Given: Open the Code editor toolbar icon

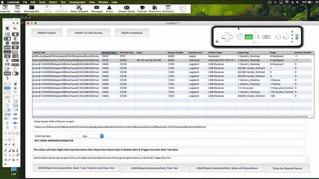Looking at the screenshot, I should pyautogui.click(x=17, y=9).
